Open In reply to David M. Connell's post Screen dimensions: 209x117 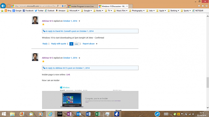click(x=70, y=31)
